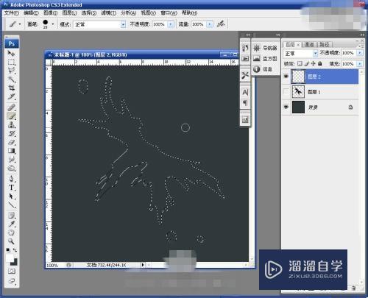
Task: Hide layer 2 with its eye icon
Action: coord(286,77)
